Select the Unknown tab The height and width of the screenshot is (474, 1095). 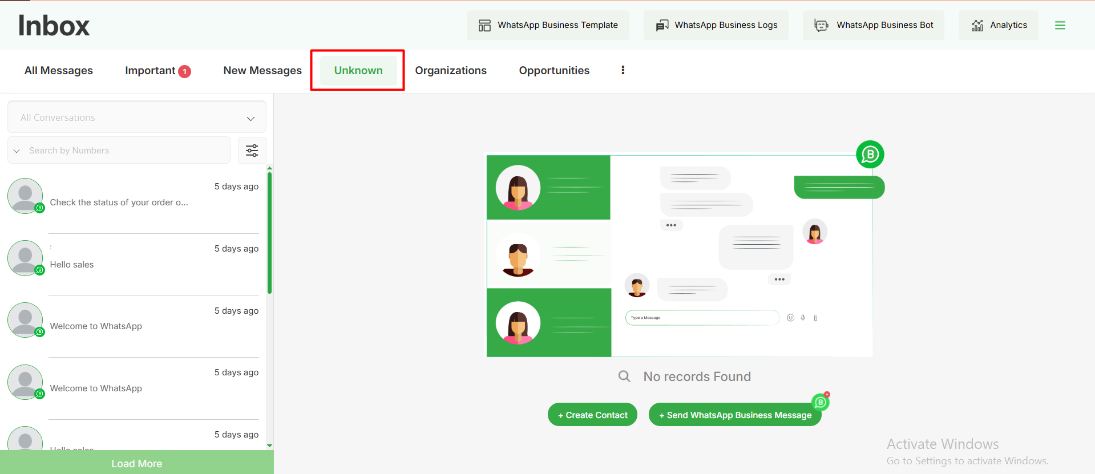pos(358,70)
